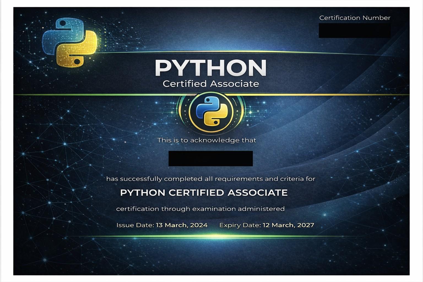
Task: Click the Certification Number label
Action: tap(355, 18)
